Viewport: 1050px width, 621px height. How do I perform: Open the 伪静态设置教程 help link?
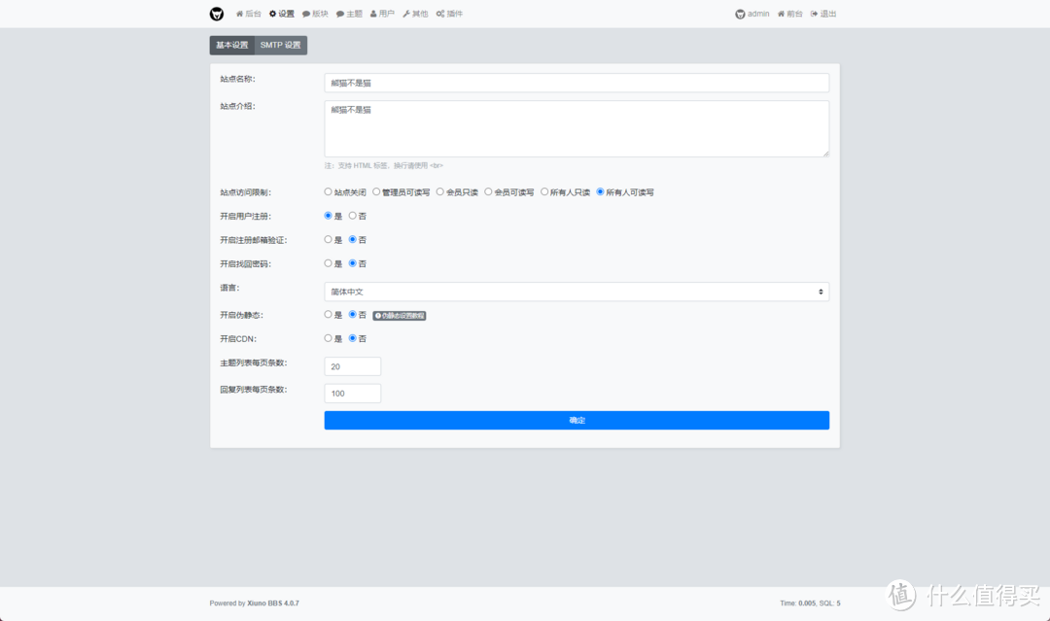(x=400, y=316)
